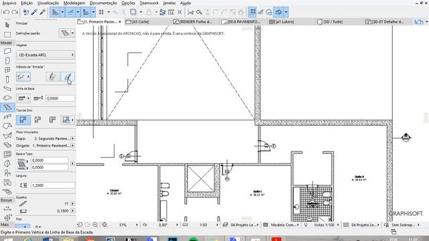Toggle the Trace Reference button
429x241 pixels.
coord(133,12)
